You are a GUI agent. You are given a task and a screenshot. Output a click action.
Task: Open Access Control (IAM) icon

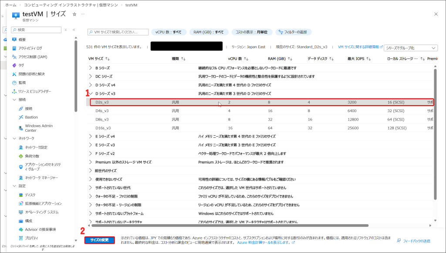(15, 57)
